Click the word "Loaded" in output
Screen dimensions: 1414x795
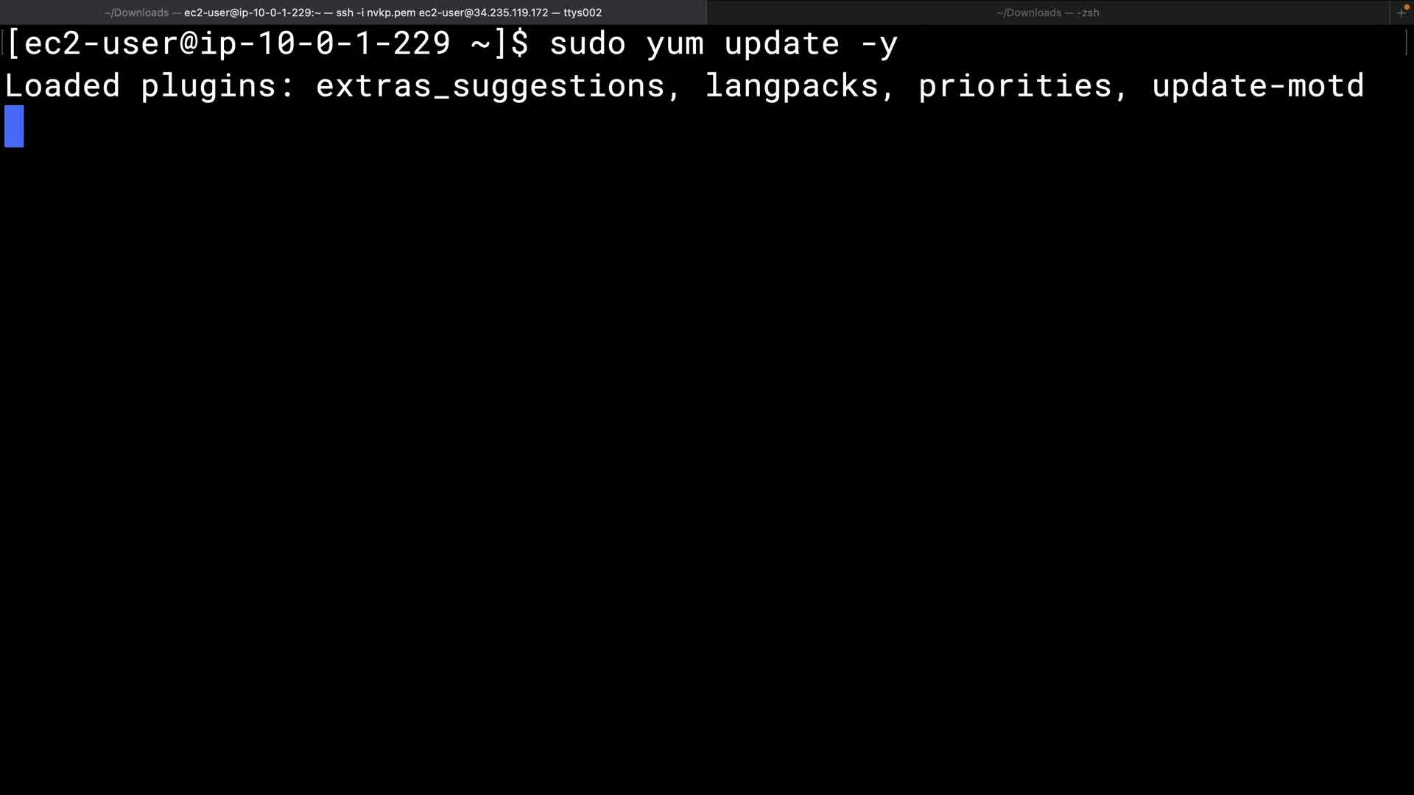click(x=63, y=85)
